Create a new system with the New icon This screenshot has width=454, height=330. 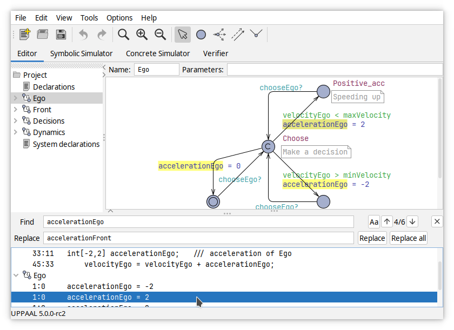coord(25,35)
